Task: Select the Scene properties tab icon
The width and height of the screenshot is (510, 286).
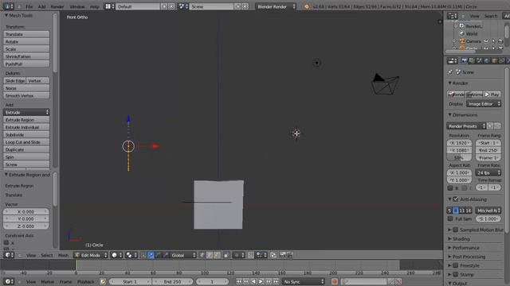Action: (x=480, y=60)
